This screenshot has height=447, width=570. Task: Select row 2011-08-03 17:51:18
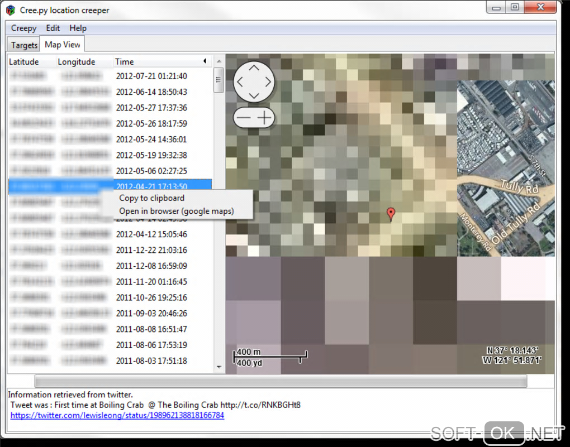click(x=110, y=361)
